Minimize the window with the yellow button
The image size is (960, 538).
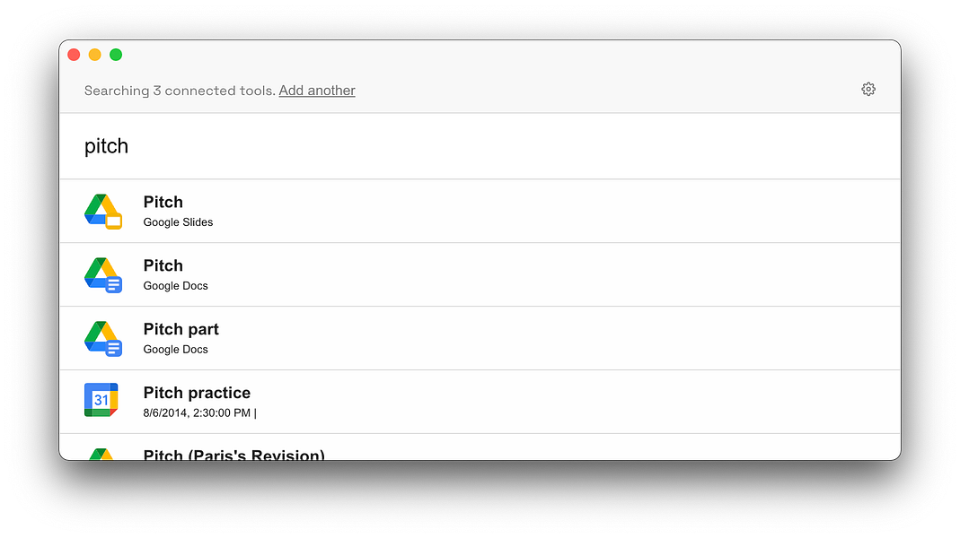[x=94, y=55]
